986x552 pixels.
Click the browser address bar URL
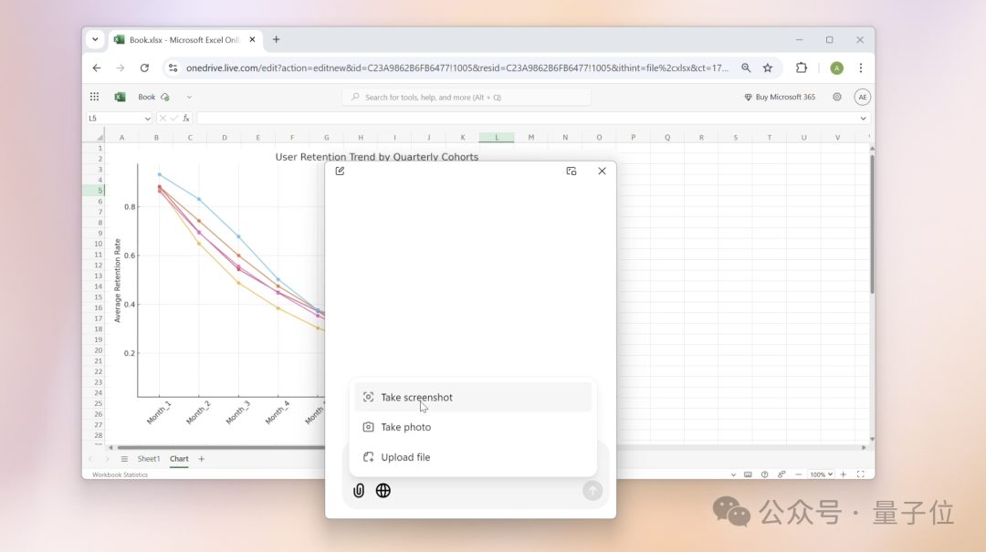(x=457, y=68)
